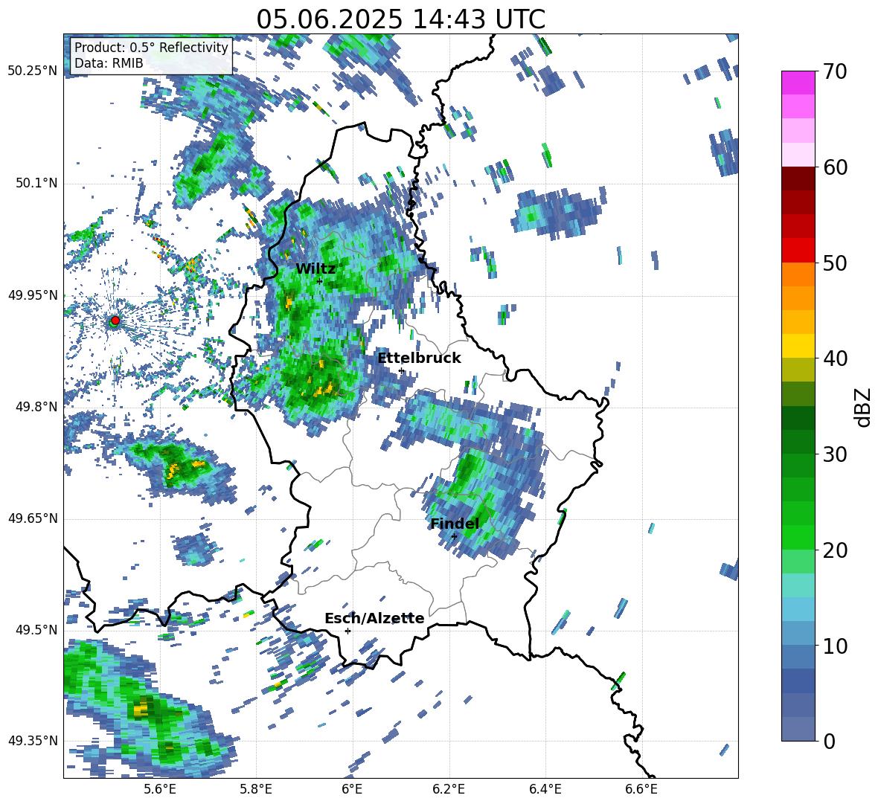Click the 49.5°N latitude tick label
Viewport: 881px width, 804px height.
(x=36, y=629)
